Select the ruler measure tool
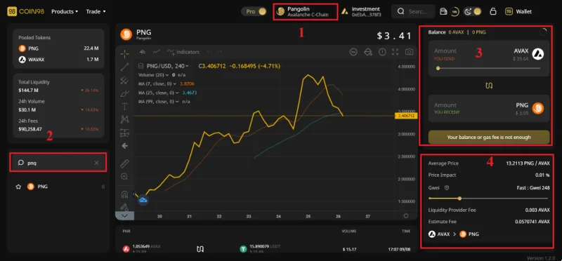This screenshot has height=261, width=562. click(x=125, y=163)
